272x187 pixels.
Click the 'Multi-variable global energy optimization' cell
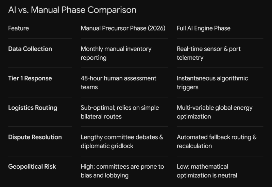click(x=215, y=112)
